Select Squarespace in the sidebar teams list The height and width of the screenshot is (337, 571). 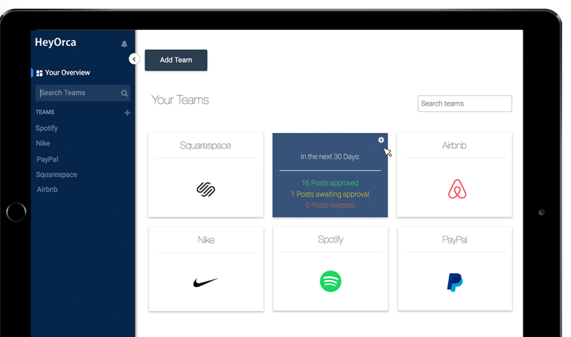point(57,175)
